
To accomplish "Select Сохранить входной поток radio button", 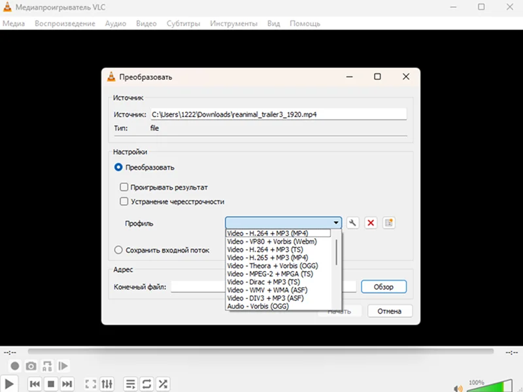I will tap(118, 250).
